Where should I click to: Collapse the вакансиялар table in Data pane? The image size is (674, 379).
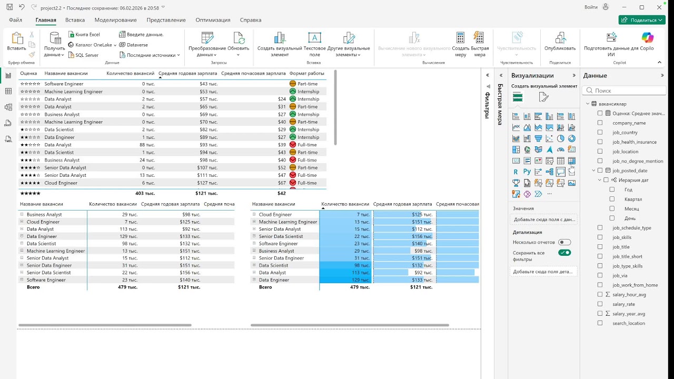click(588, 104)
